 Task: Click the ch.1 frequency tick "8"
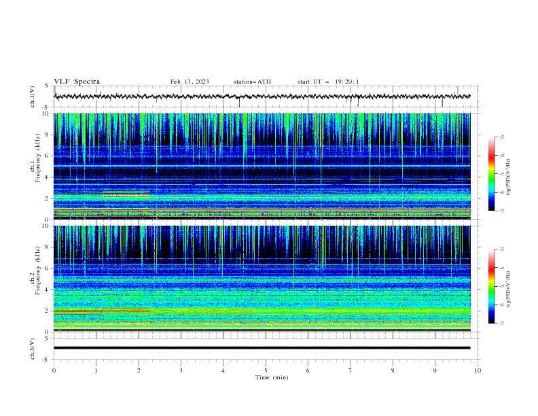pos(47,135)
